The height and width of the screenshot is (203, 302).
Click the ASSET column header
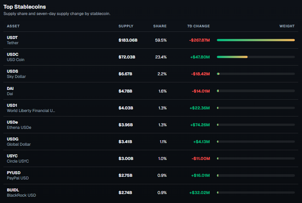tap(13, 26)
